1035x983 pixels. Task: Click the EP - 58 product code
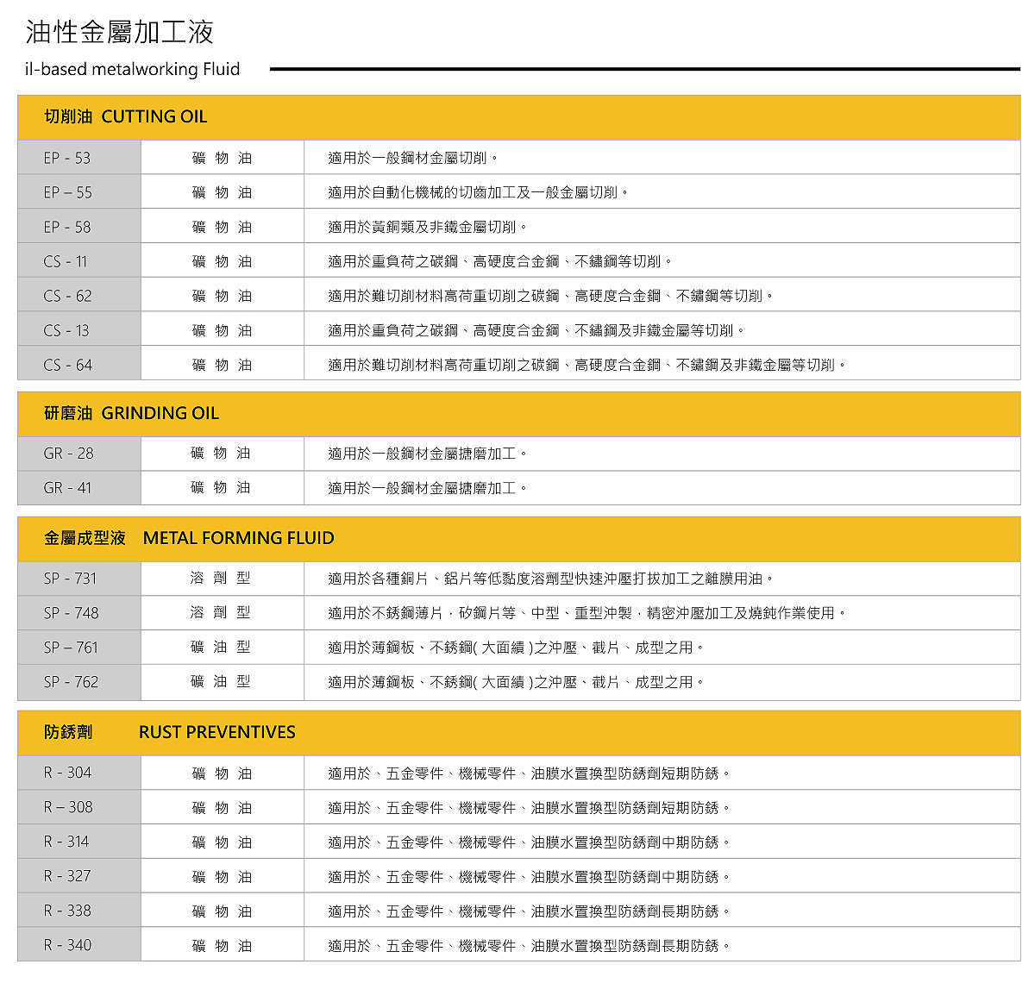67,227
